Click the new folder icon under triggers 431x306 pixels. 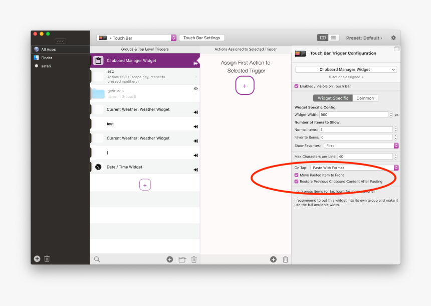pyautogui.click(x=182, y=259)
